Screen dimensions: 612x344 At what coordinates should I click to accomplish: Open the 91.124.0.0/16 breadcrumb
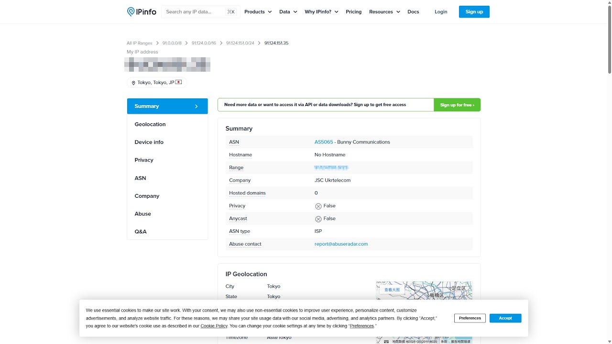click(204, 43)
